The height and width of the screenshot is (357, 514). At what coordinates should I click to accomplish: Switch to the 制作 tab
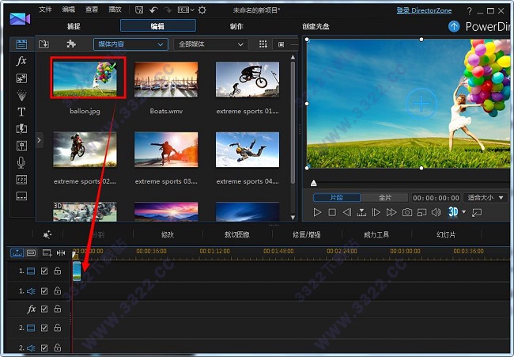pos(236,26)
